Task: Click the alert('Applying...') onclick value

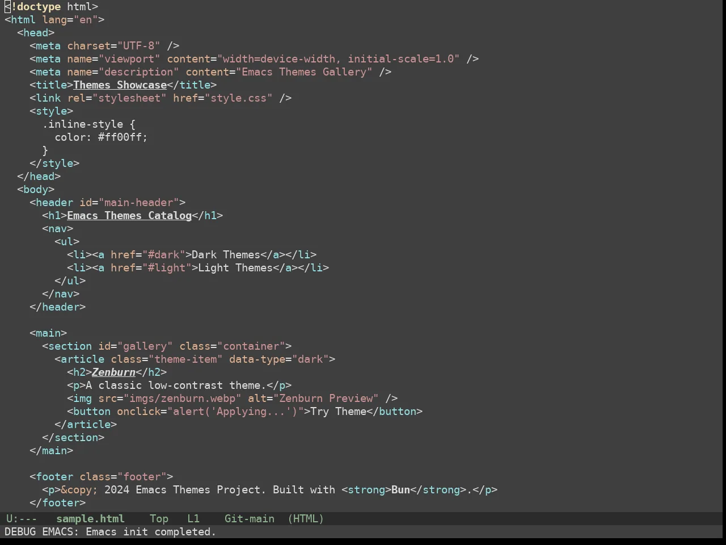Action: (235, 412)
